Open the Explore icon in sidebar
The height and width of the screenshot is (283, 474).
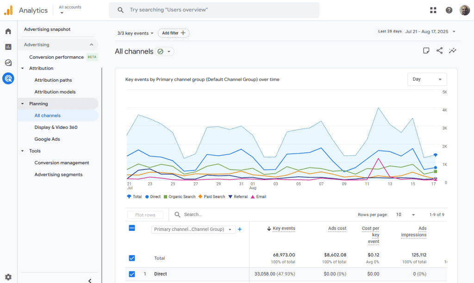click(x=8, y=63)
